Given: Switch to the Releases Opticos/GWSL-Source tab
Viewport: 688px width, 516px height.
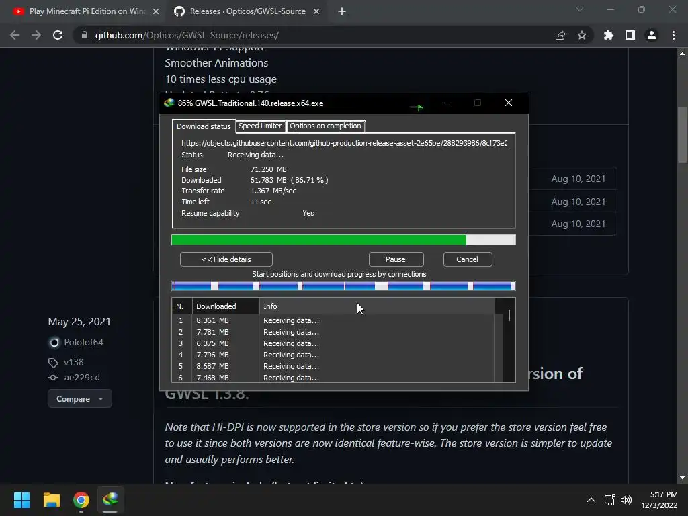Looking at the screenshot, I should 247,11.
